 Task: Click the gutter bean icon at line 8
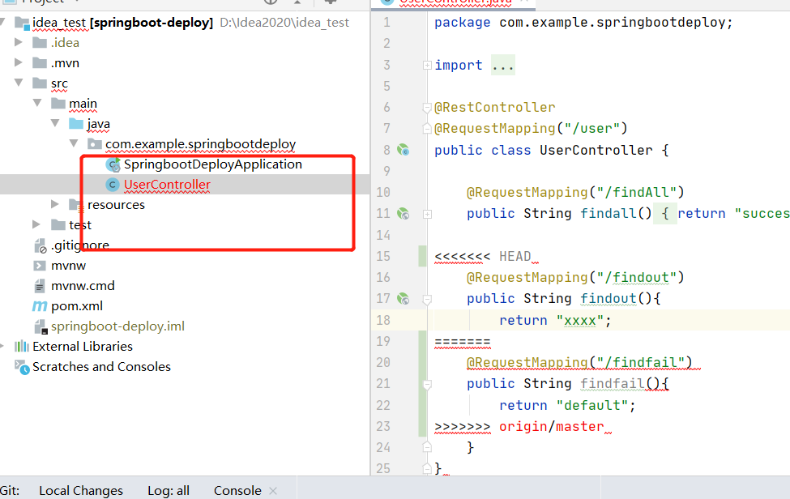point(403,150)
